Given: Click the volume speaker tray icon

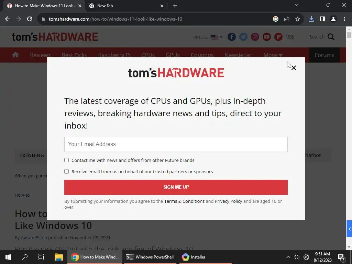Looking at the screenshot, I should click(x=296, y=257).
